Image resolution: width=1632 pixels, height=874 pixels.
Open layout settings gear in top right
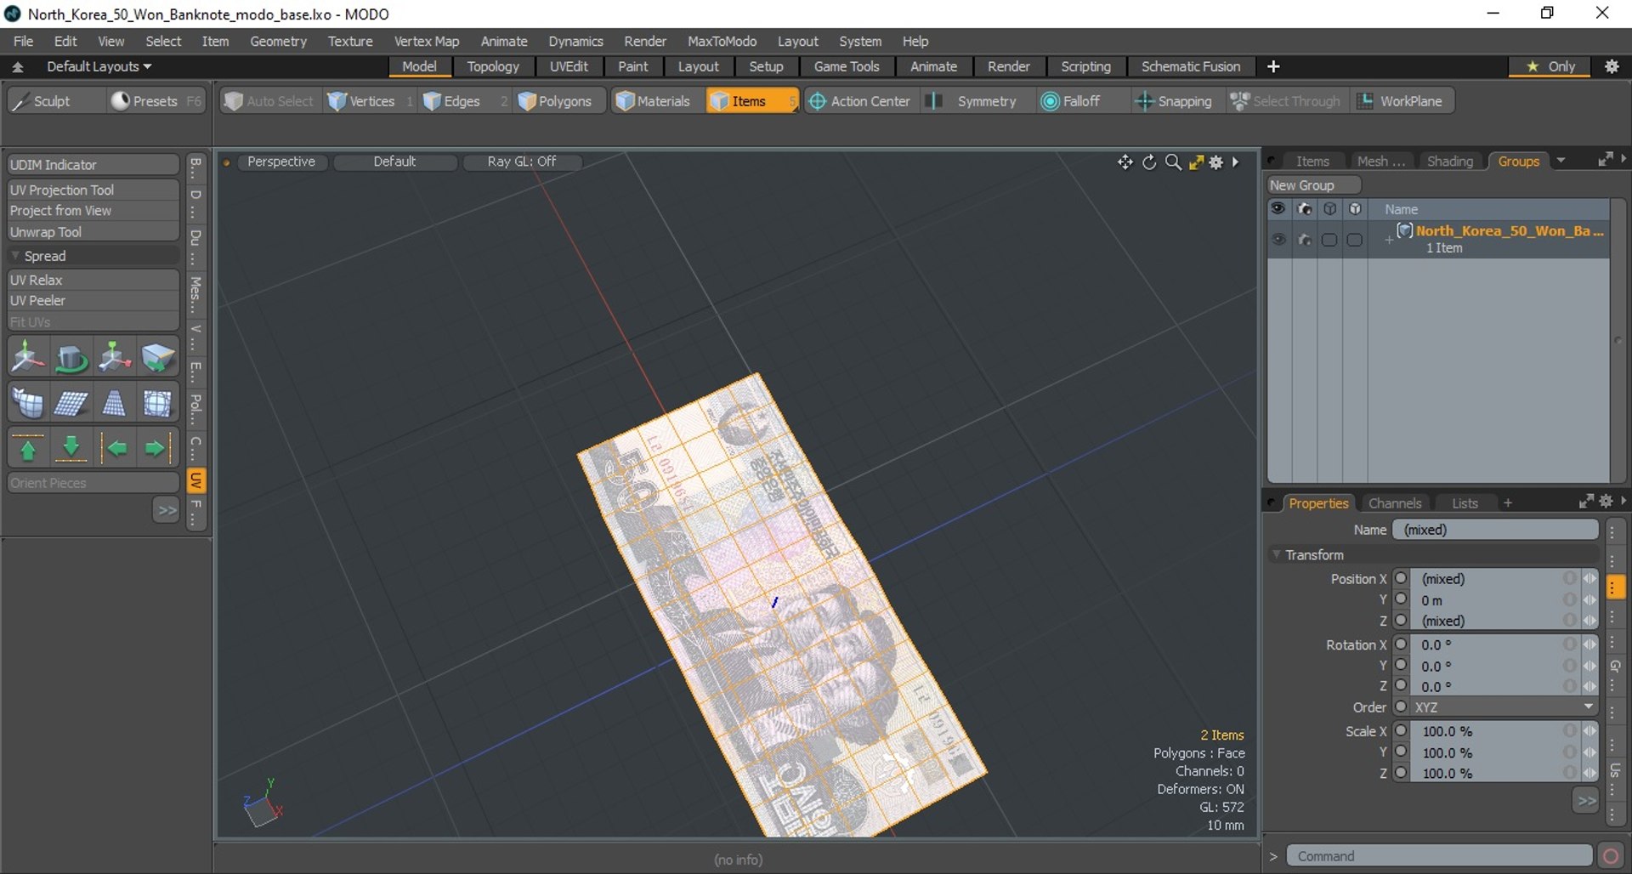coord(1612,66)
